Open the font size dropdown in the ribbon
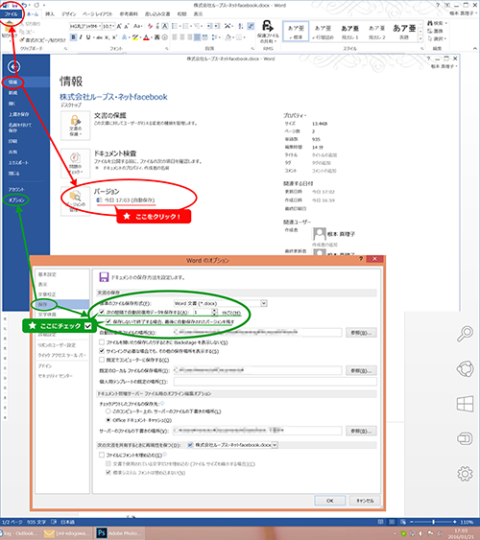 click(113, 26)
